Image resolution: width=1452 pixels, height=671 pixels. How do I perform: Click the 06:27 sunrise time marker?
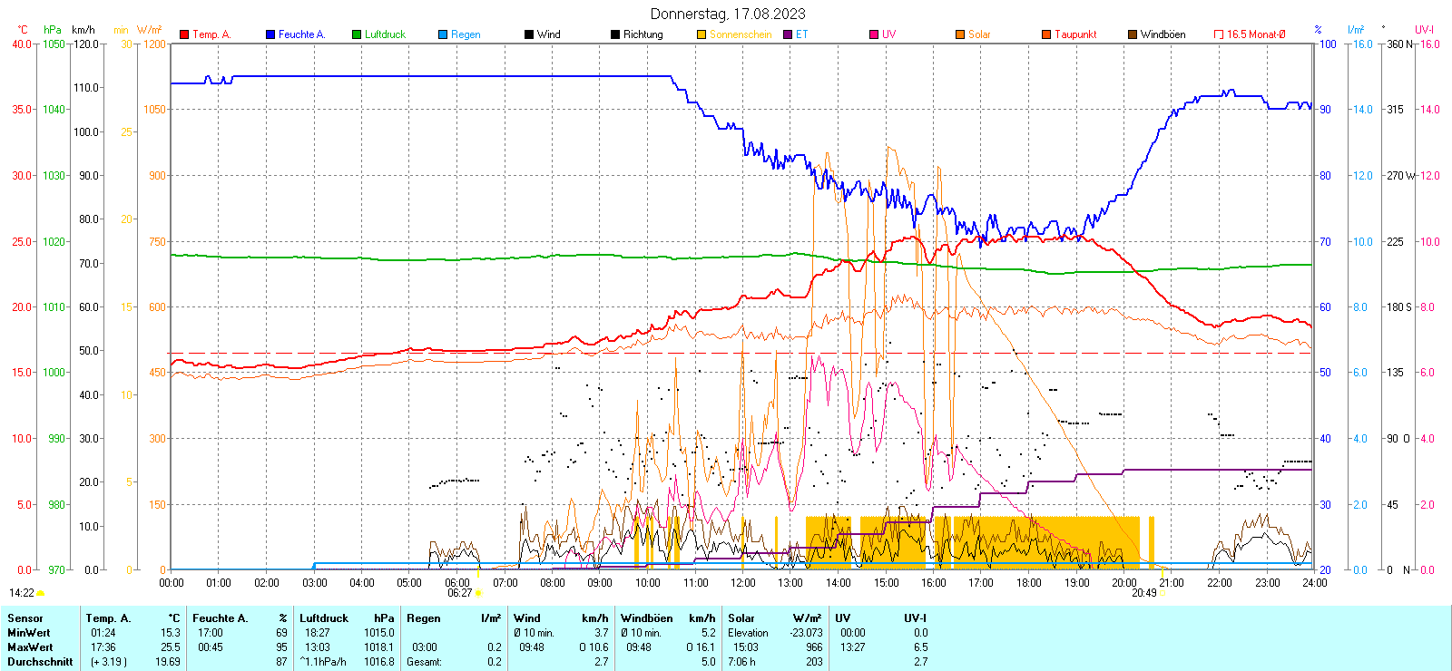point(460,593)
